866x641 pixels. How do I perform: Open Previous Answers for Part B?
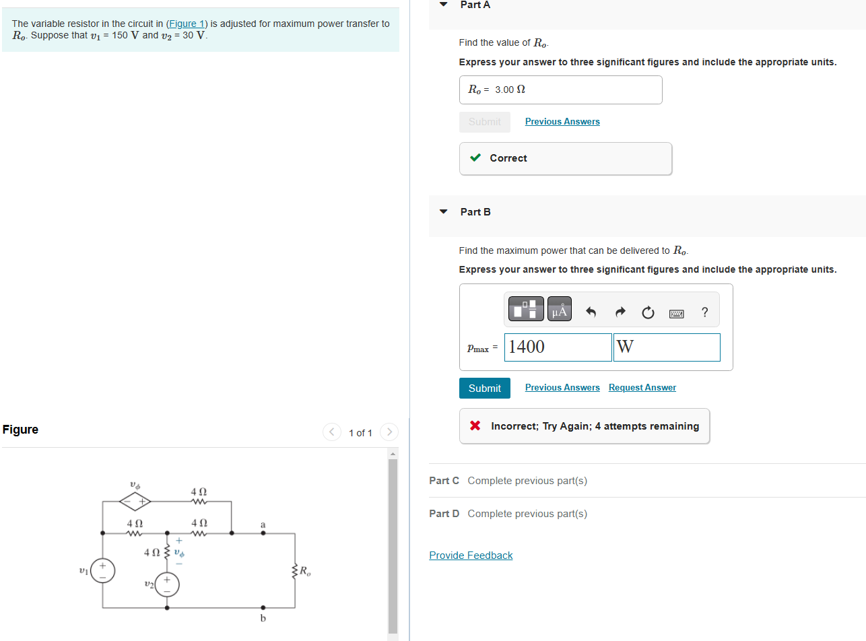click(562, 387)
